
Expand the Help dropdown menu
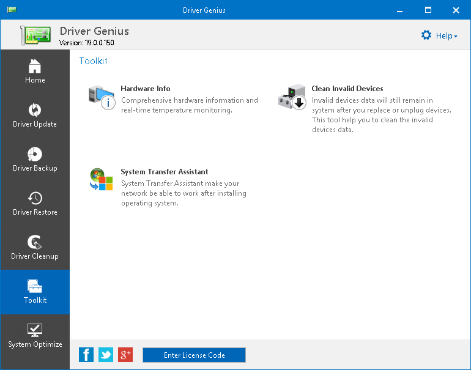pos(447,35)
